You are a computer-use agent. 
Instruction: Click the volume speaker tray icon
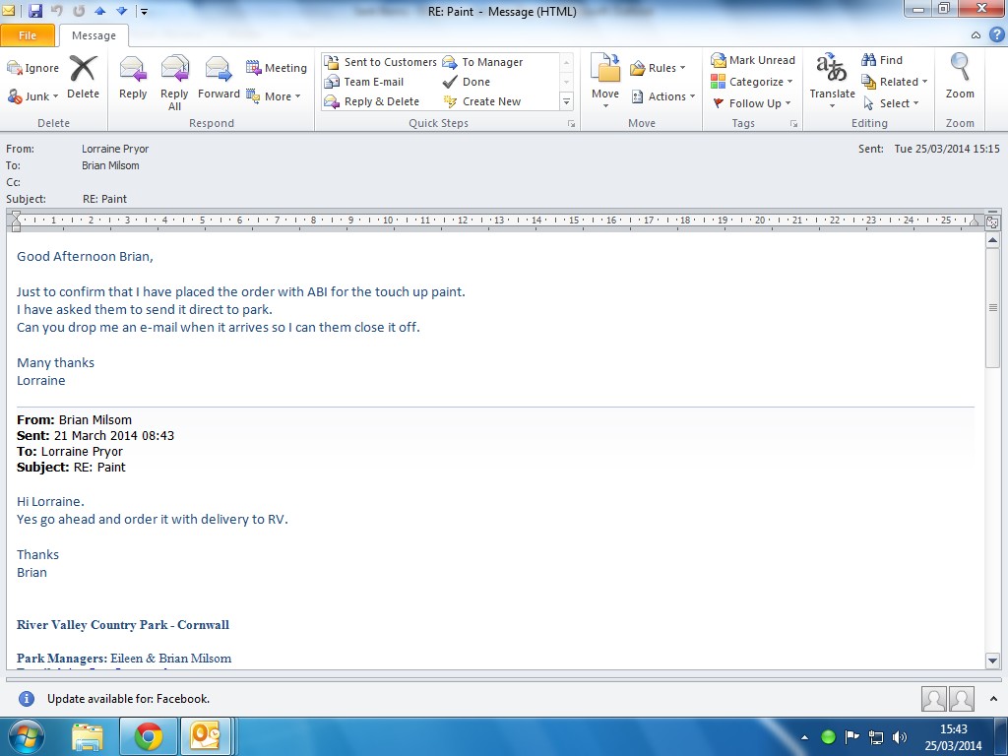pos(900,737)
